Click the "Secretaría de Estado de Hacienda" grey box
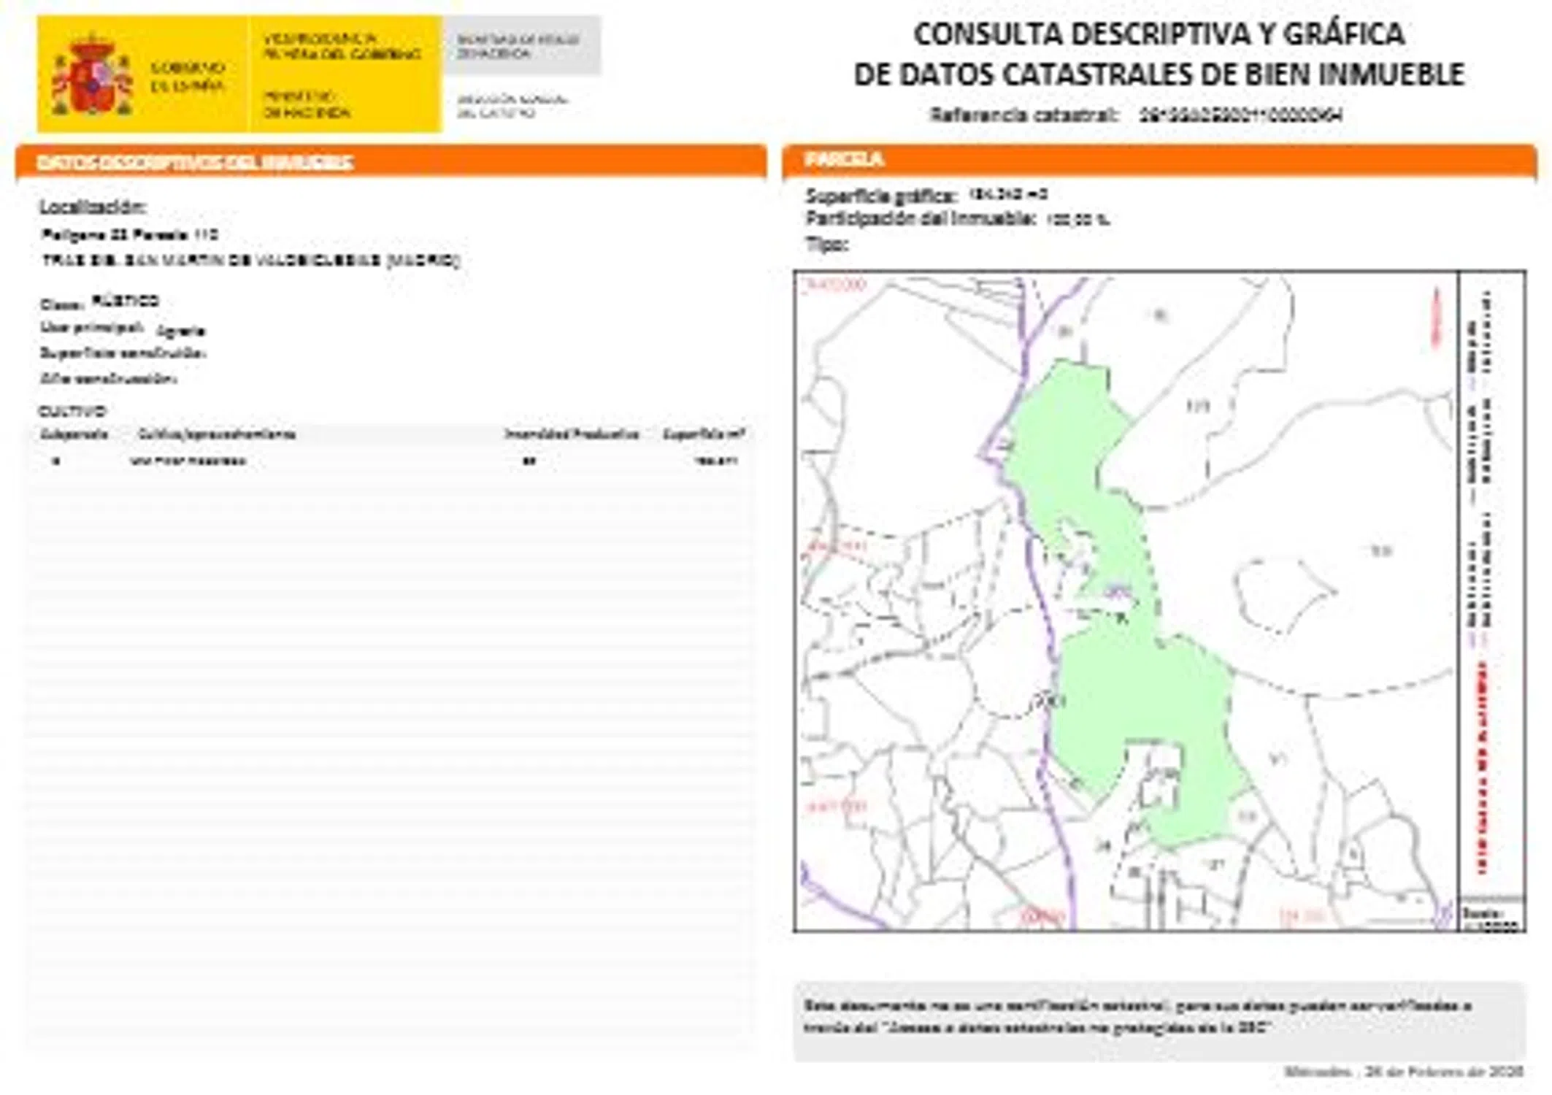Screen dimensions: 1552x1095 pos(520,45)
